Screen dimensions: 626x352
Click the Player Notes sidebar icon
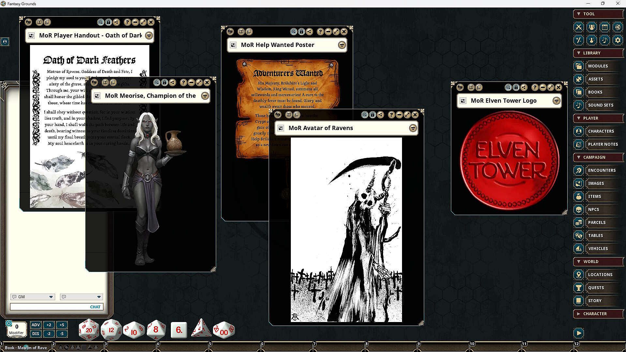(579, 144)
